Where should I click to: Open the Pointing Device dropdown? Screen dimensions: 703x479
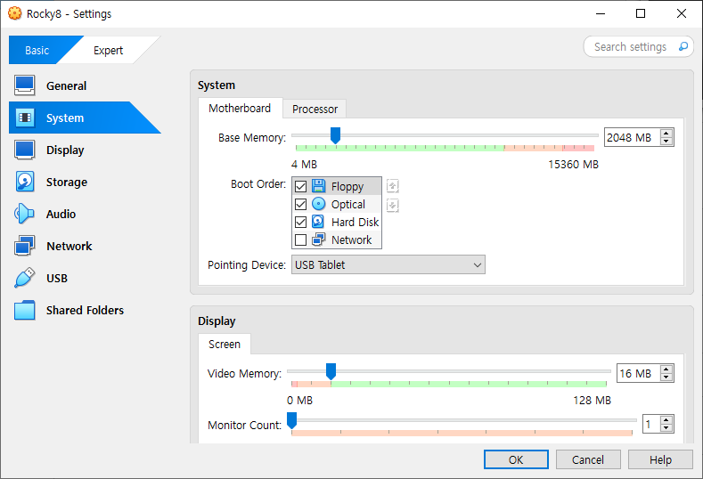pyautogui.click(x=388, y=264)
